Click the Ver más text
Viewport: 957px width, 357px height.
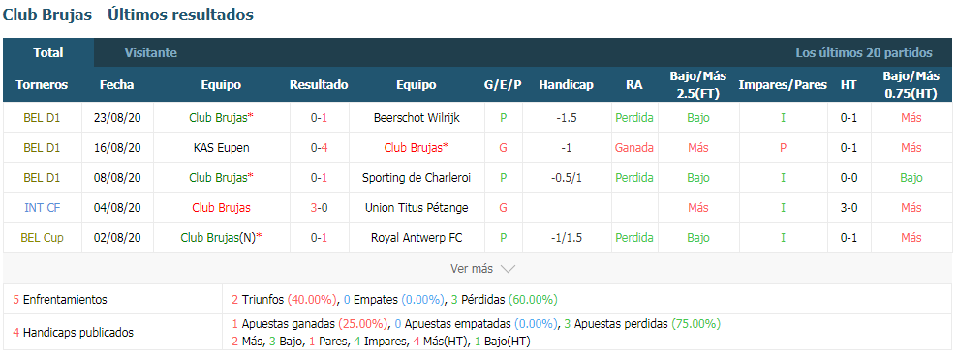tap(472, 269)
